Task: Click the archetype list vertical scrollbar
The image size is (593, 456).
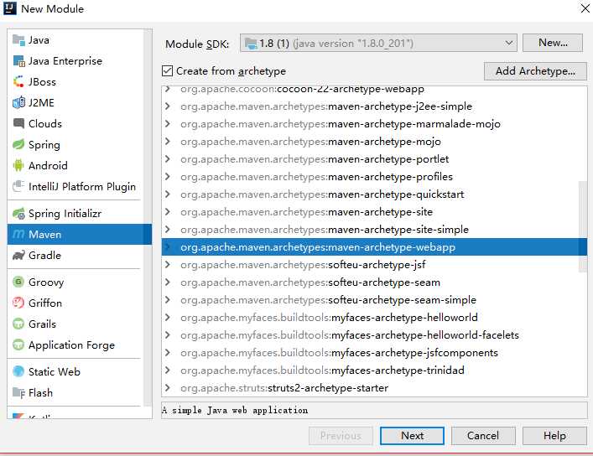Action: 583,226
